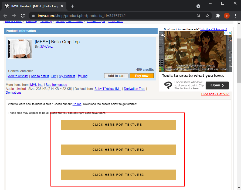Open My Wishlist
The height and width of the screenshot is (190, 241).
[67, 76]
